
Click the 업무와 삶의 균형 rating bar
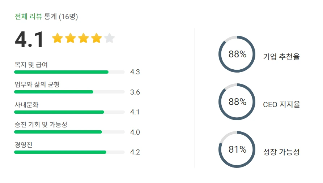click(69, 92)
